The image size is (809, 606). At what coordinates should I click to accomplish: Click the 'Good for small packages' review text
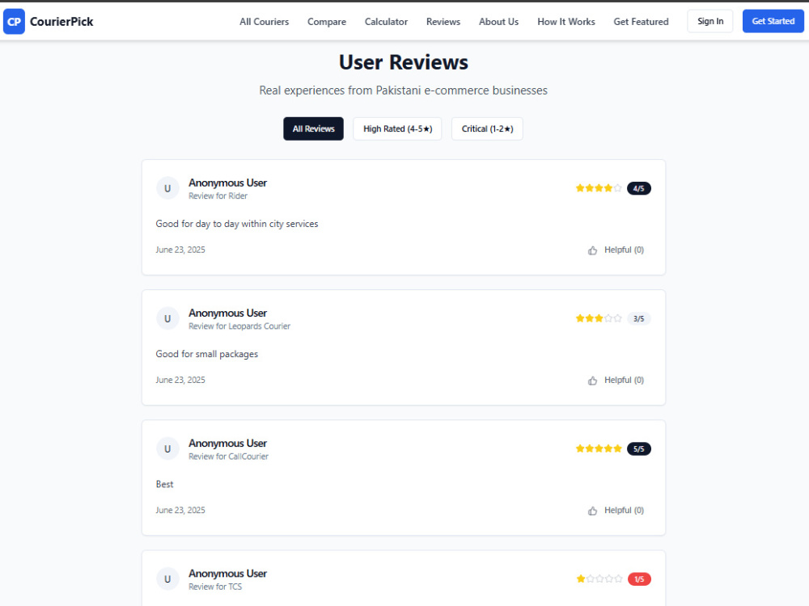click(x=207, y=355)
